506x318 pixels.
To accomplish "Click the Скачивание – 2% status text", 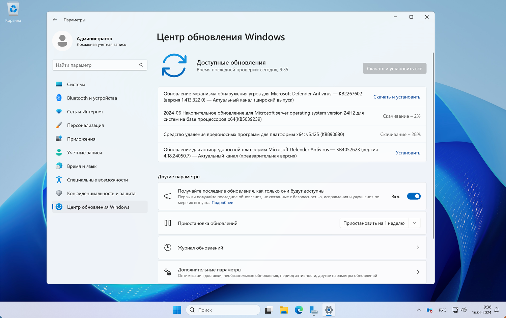I will (401, 116).
